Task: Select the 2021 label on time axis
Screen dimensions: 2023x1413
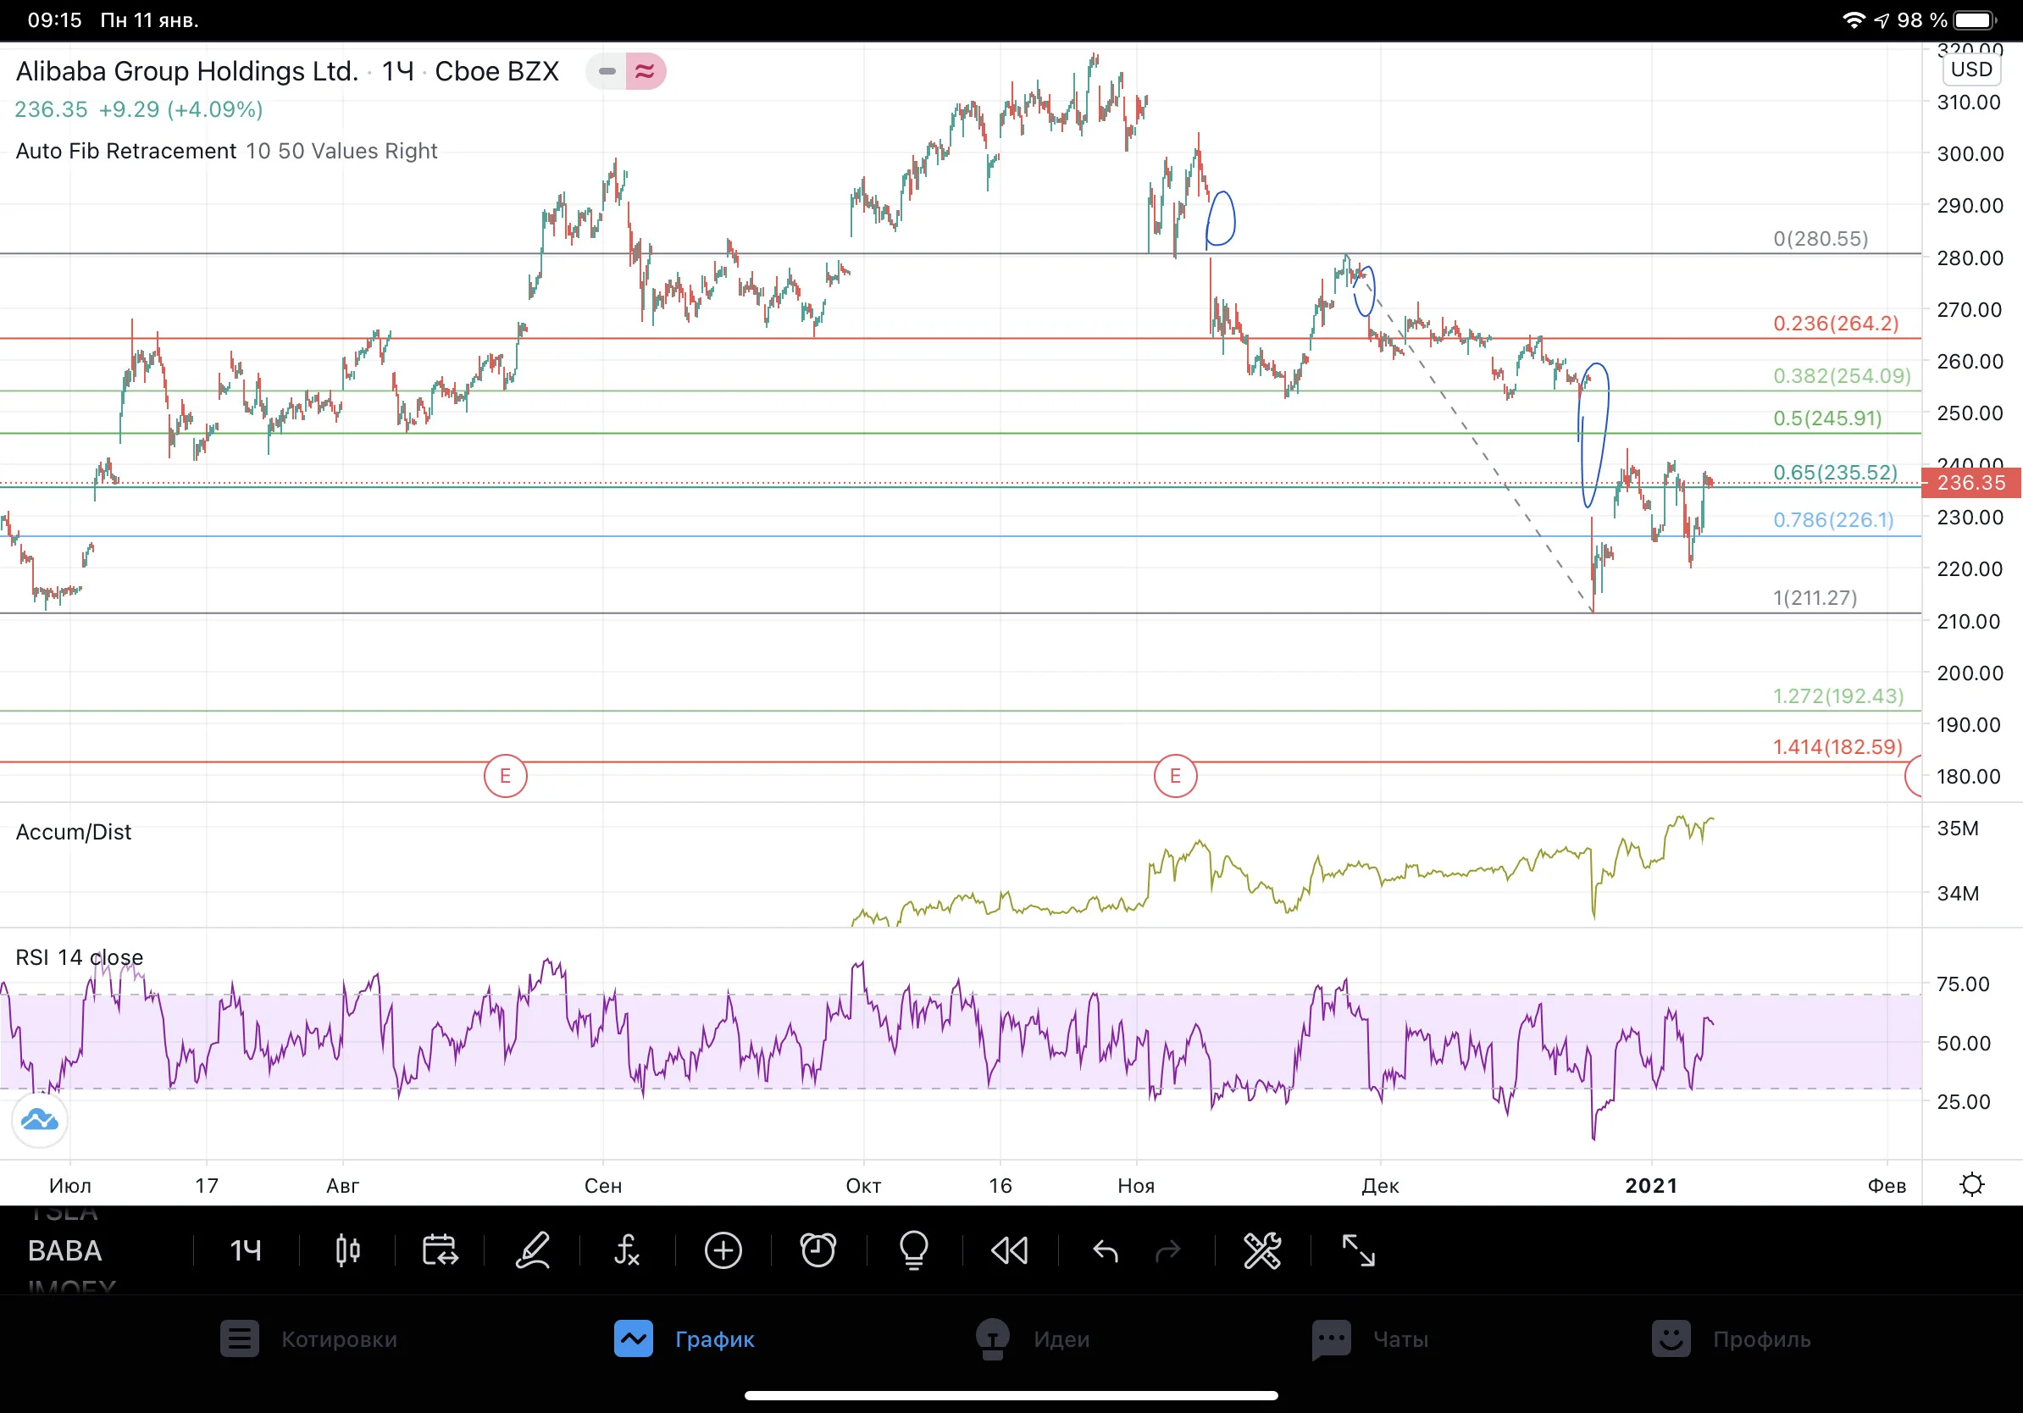Action: pos(1651,1185)
